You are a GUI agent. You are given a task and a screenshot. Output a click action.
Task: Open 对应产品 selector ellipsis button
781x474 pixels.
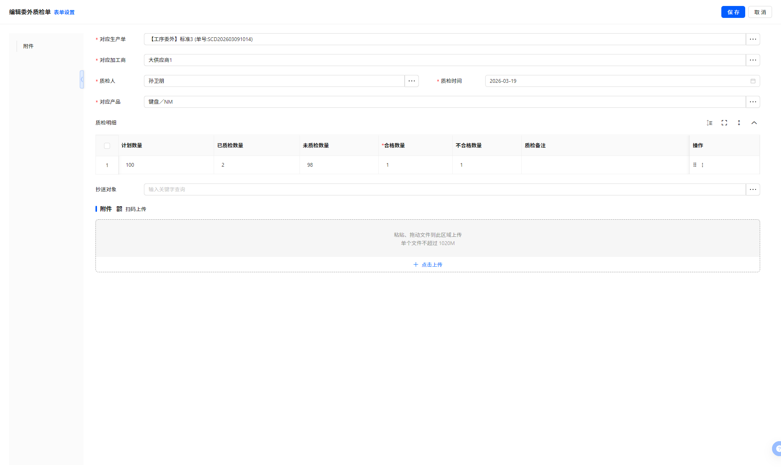click(x=753, y=102)
